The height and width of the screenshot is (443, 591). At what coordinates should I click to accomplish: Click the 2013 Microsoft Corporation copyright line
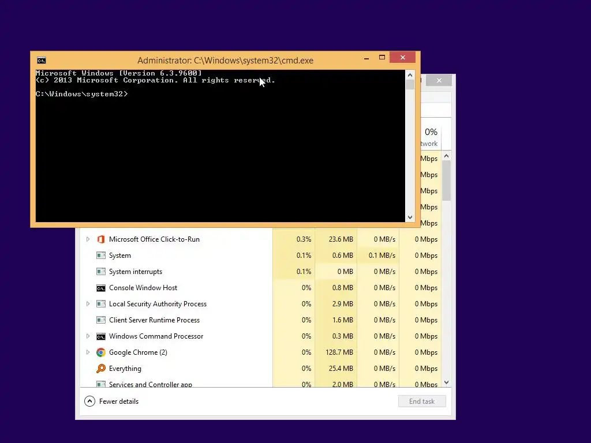(155, 80)
